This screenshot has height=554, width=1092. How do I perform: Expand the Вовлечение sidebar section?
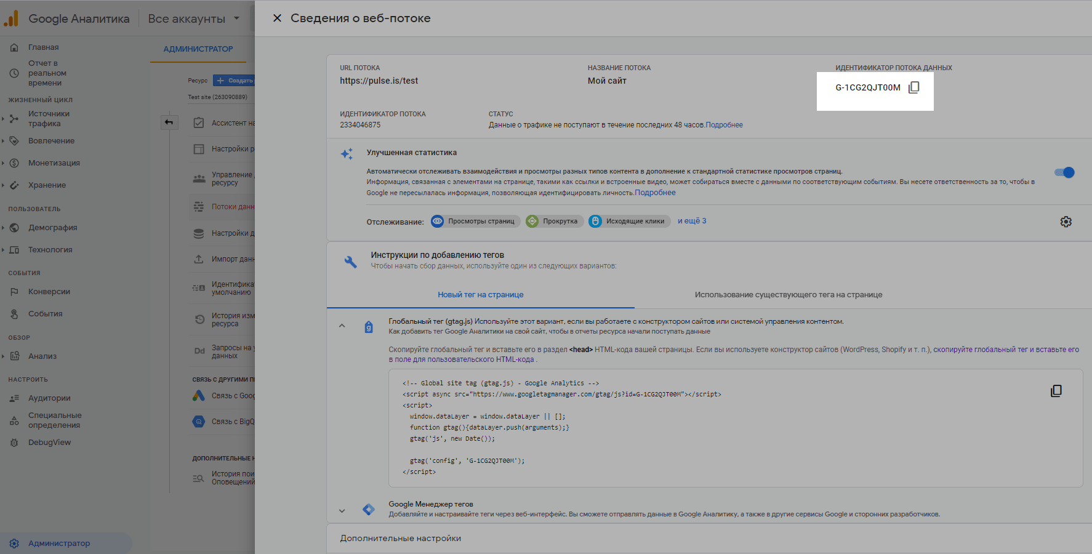click(x=3, y=141)
